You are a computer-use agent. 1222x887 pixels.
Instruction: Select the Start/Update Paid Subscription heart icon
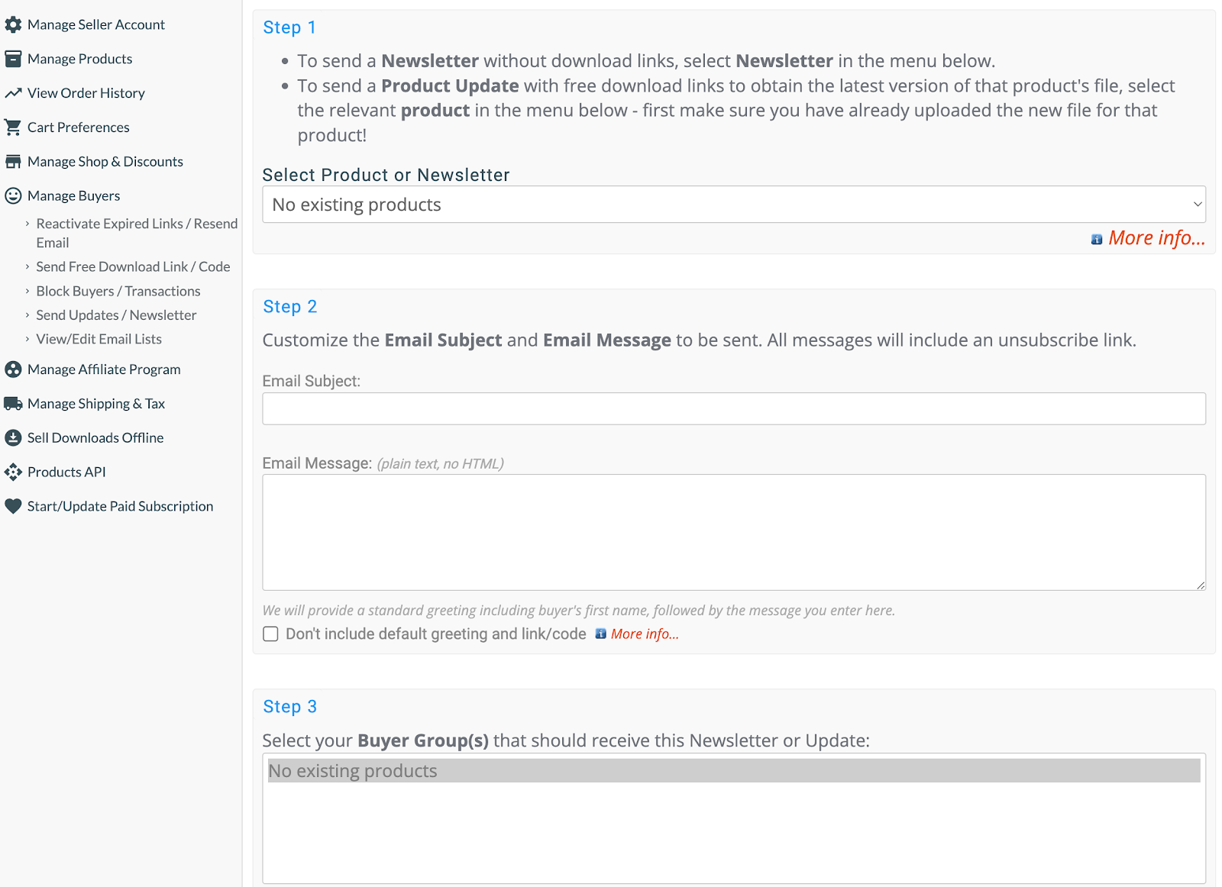13,506
